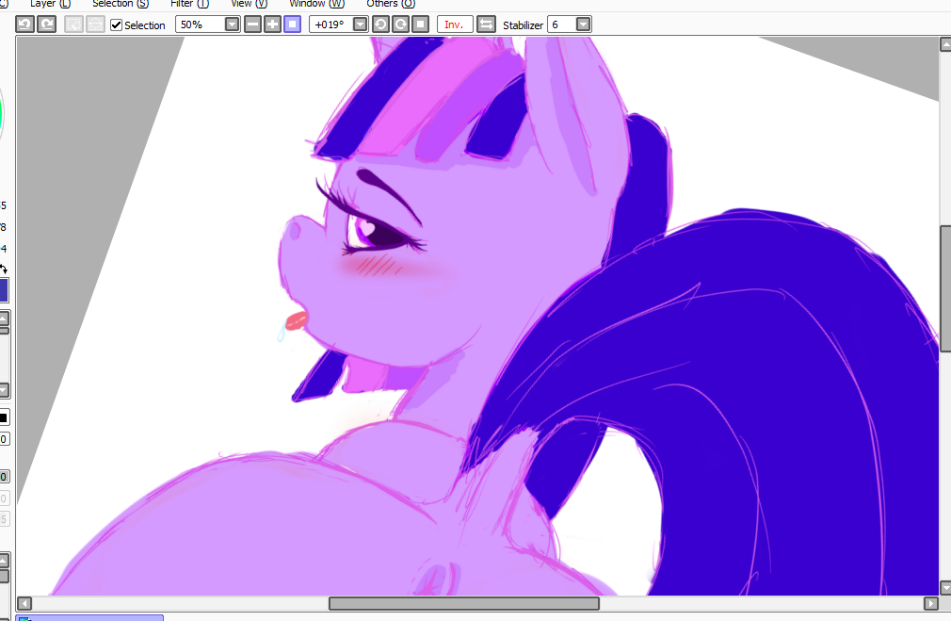Click the Deselect icon in toolbar
This screenshot has width=951, height=621.
coord(74,25)
